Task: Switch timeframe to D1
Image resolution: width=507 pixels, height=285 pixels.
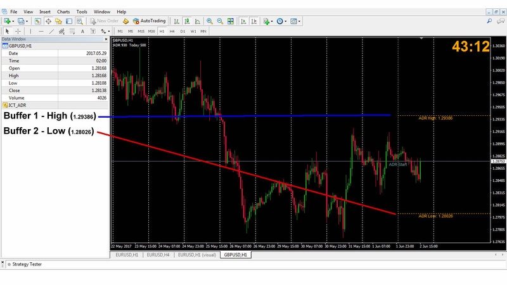Action: (x=183, y=31)
